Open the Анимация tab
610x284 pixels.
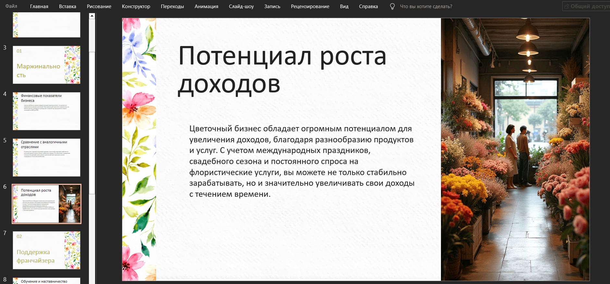click(206, 6)
